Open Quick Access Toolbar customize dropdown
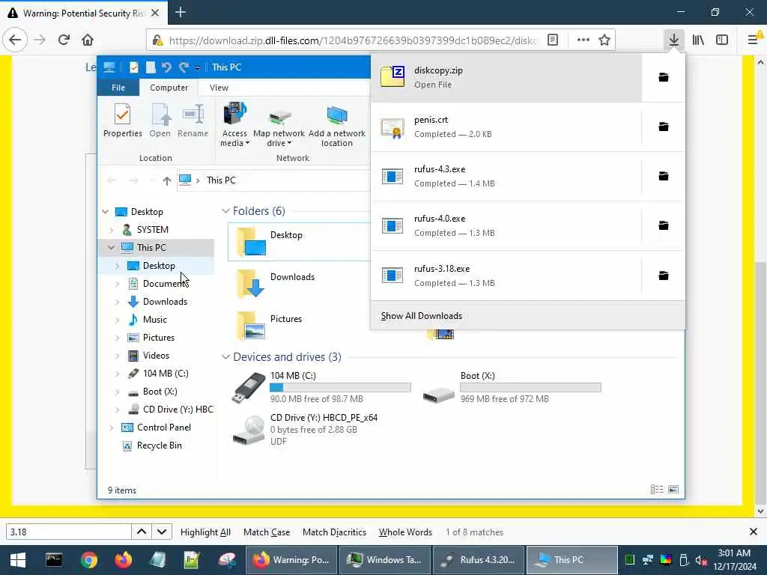 (197, 67)
